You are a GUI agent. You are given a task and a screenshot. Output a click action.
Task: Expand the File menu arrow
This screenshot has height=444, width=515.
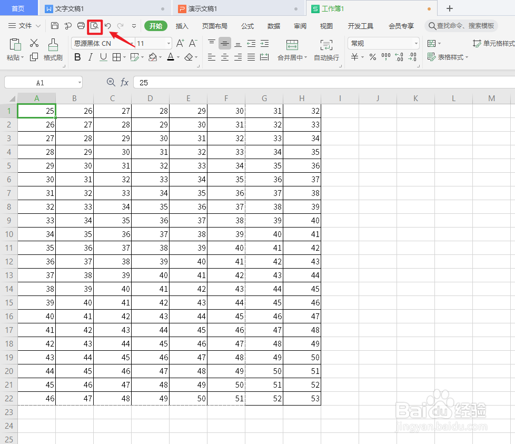[38, 26]
